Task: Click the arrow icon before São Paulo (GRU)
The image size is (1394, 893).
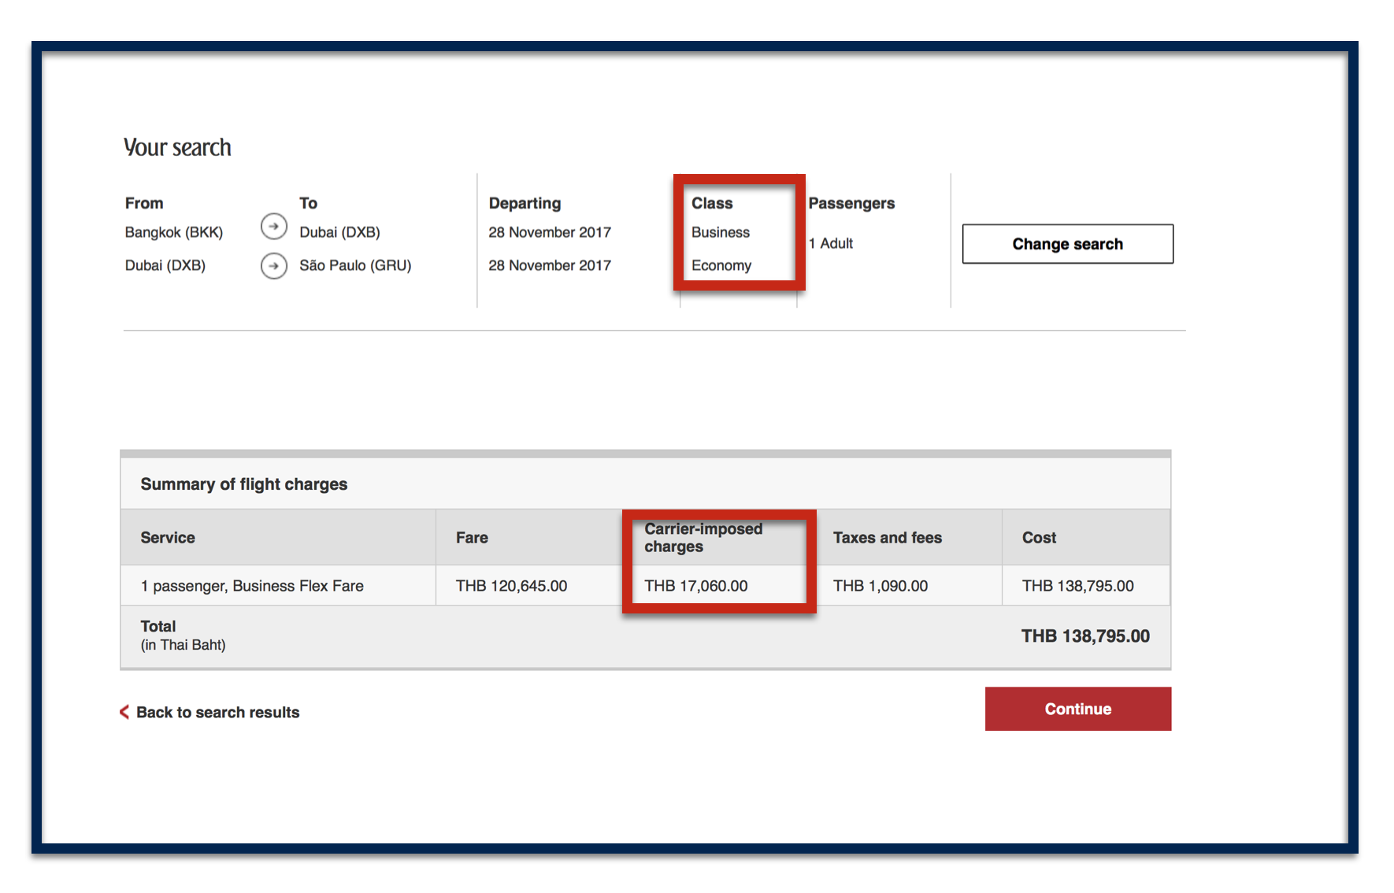Action: (x=273, y=266)
